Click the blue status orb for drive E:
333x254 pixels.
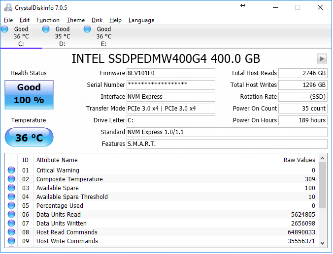click(x=87, y=29)
